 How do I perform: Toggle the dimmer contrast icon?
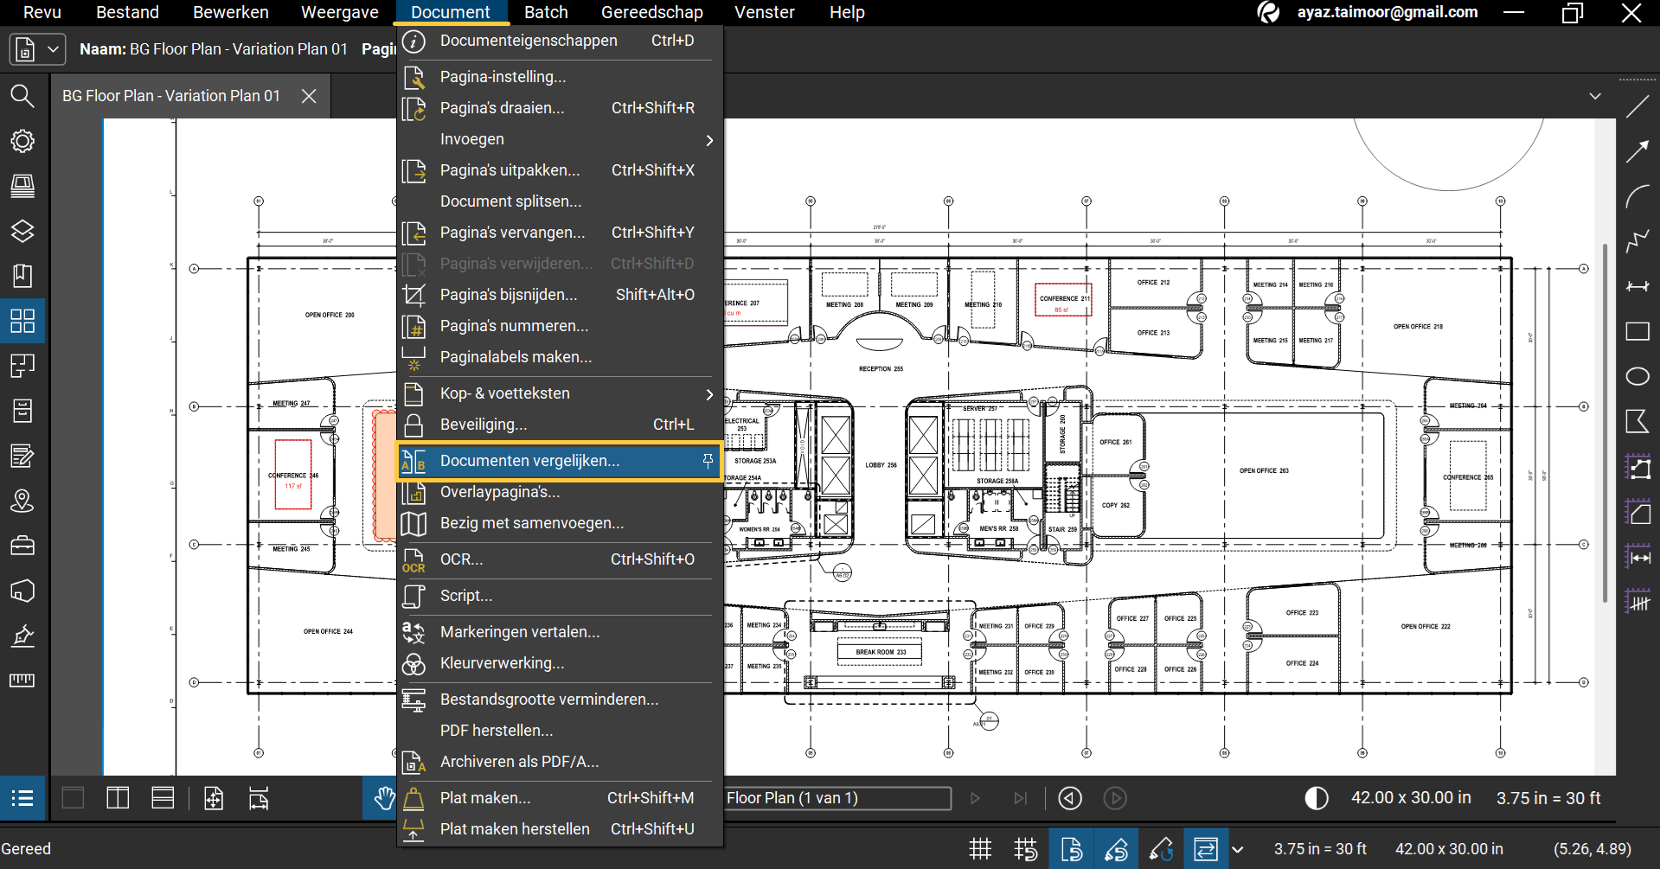tap(1317, 798)
